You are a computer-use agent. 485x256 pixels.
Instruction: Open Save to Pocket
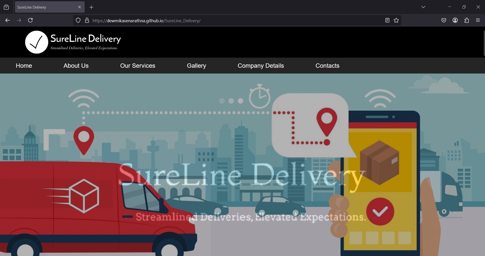click(444, 20)
